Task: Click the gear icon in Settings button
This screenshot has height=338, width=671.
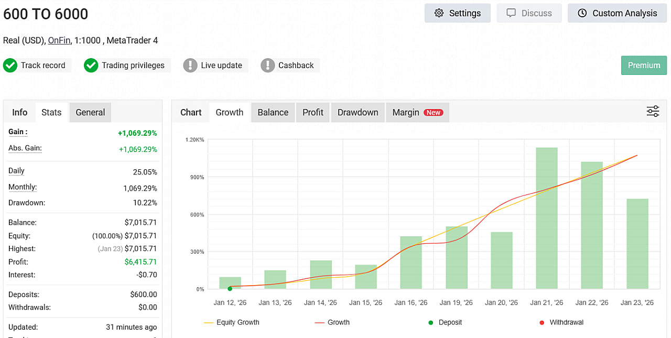Action: (x=439, y=13)
